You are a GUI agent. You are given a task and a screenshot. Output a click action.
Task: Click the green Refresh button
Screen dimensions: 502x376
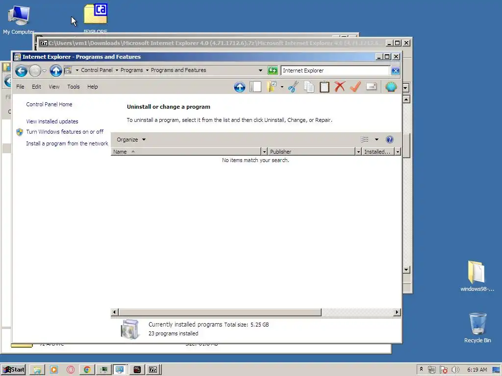(273, 70)
